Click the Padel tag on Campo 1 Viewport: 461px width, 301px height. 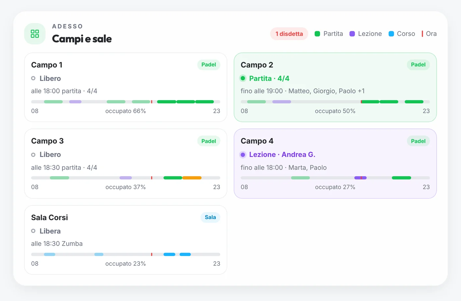(209, 65)
